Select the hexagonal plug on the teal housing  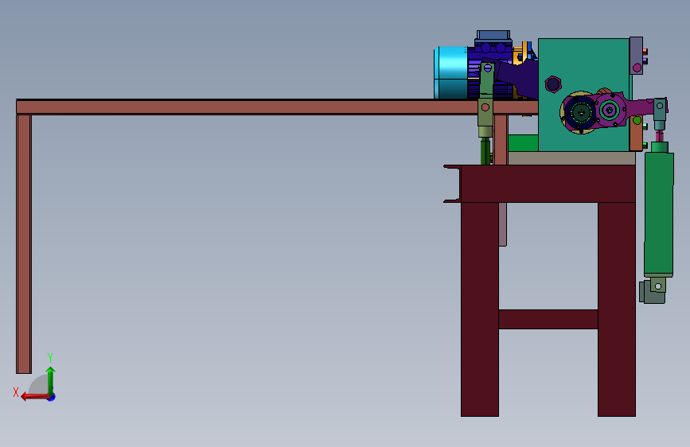(553, 84)
